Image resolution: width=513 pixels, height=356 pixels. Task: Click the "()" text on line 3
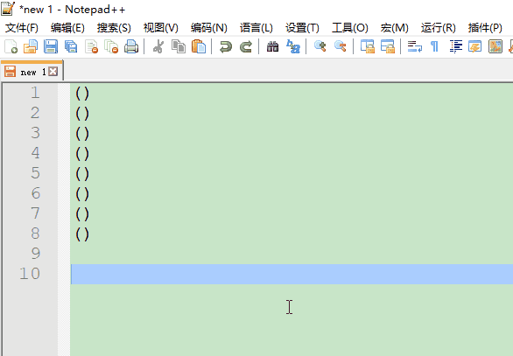(82, 134)
